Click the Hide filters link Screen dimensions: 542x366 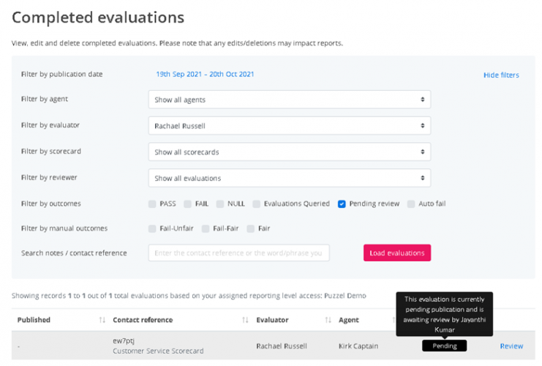pyautogui.click(x=501, y=75)
